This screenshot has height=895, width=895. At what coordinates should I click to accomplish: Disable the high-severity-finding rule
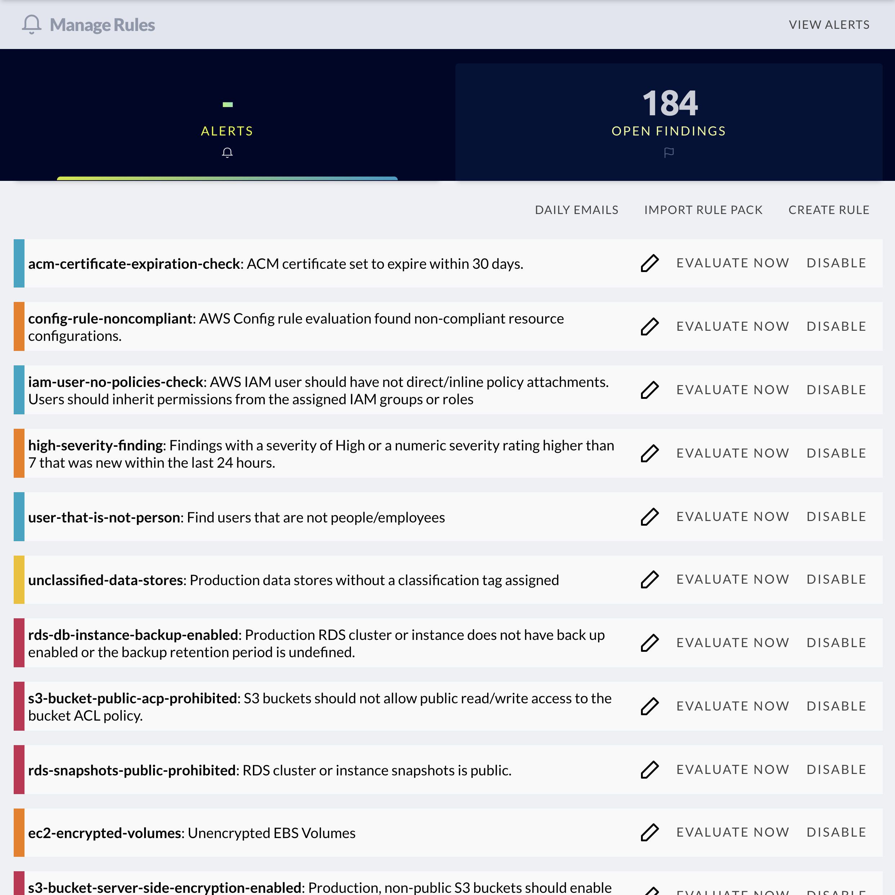[x=836, y=454]
